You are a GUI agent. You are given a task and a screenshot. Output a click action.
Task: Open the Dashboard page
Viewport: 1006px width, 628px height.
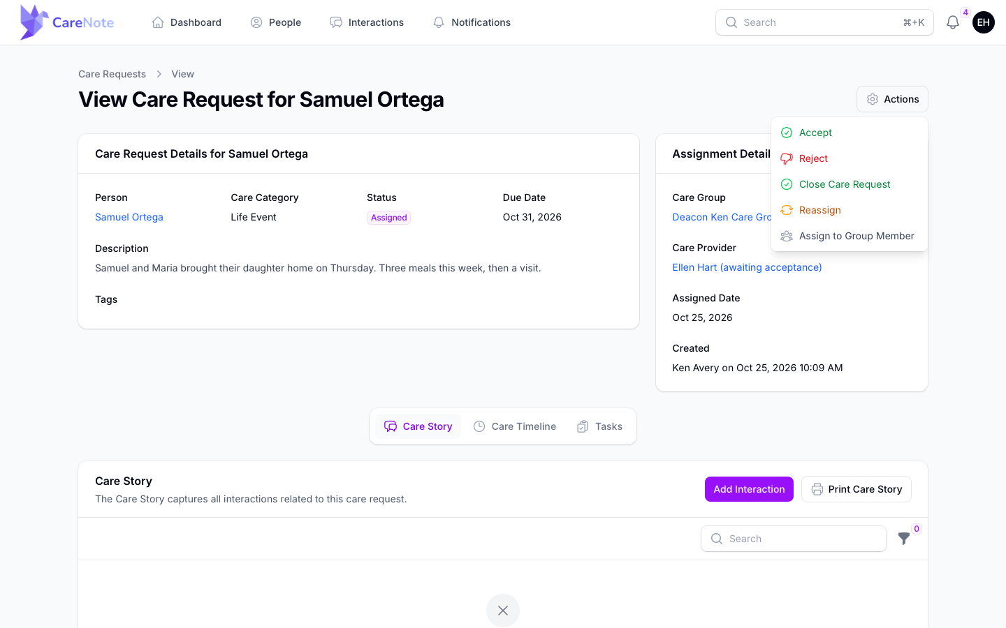pos(187,22)
